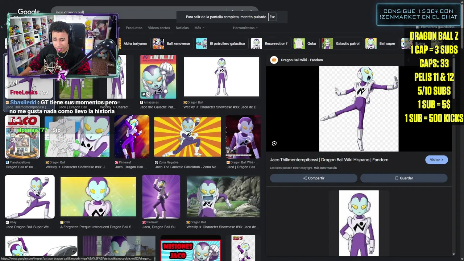This screenshot has width=464, height=261.
Task: Expand the Más dropdown menu
Action: (199, 28)
